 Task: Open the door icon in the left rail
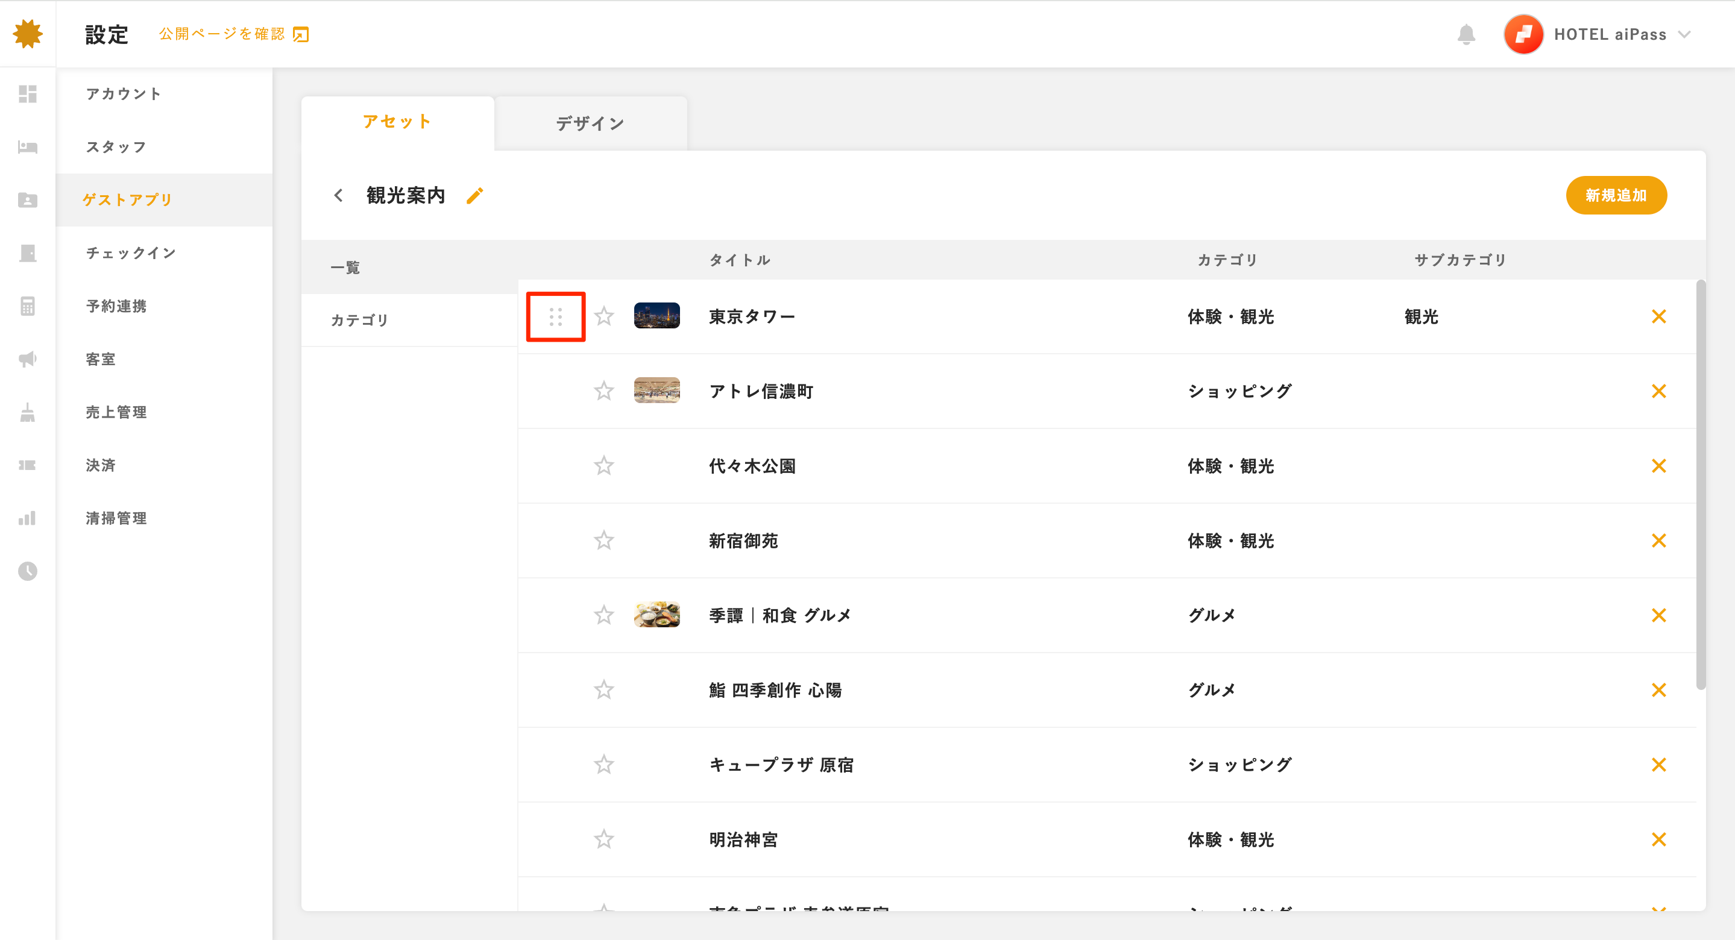28,253
